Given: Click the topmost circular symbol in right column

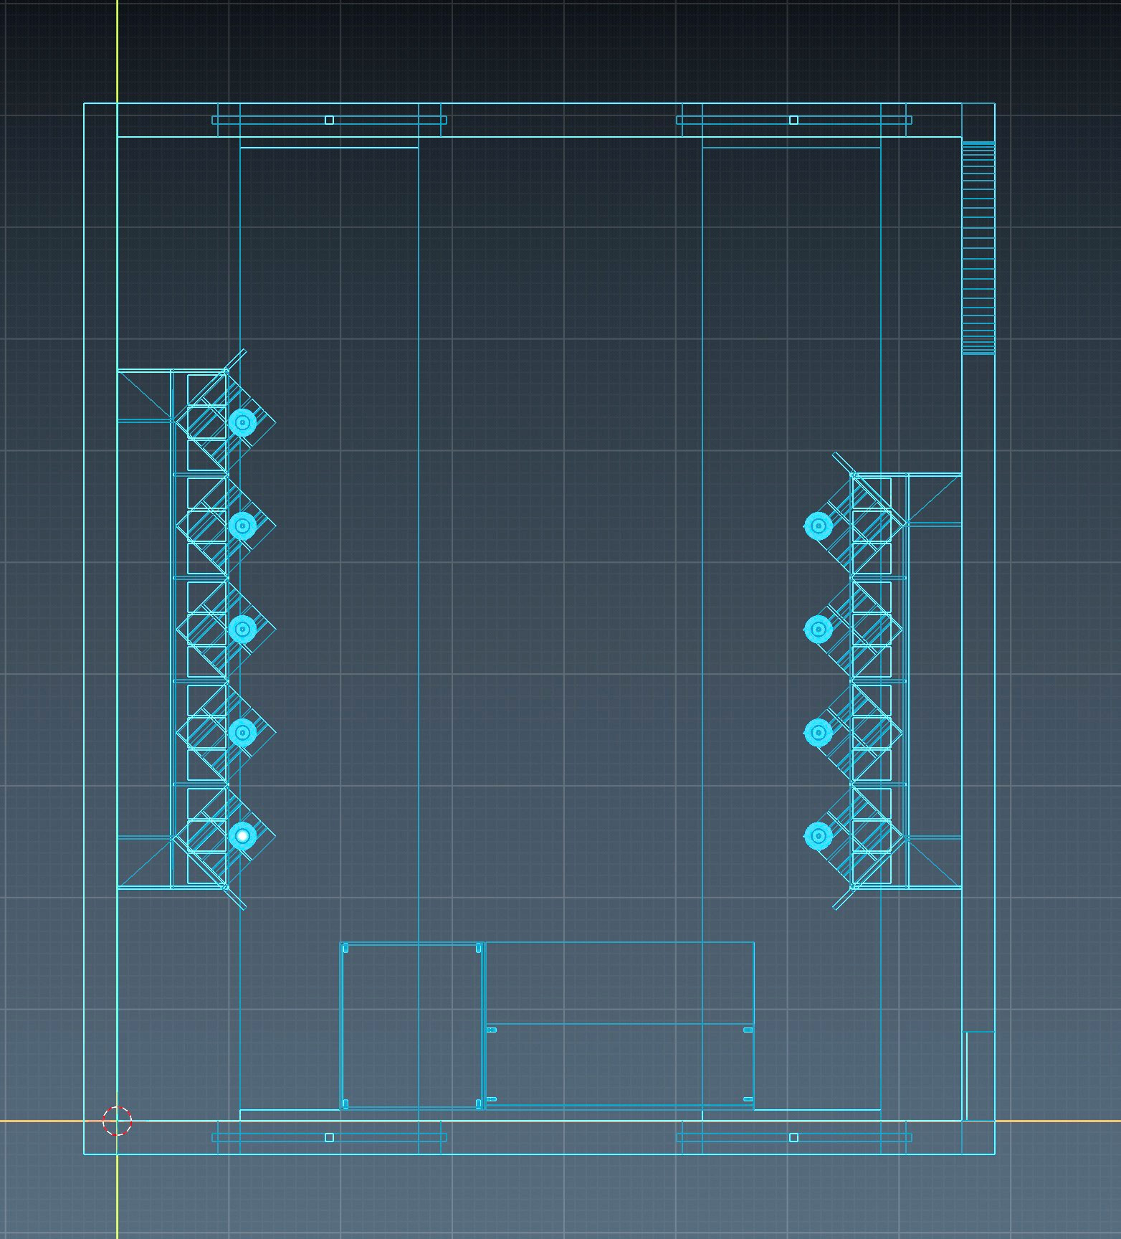Looking at the screenshot, I should (x=818, y=526).
